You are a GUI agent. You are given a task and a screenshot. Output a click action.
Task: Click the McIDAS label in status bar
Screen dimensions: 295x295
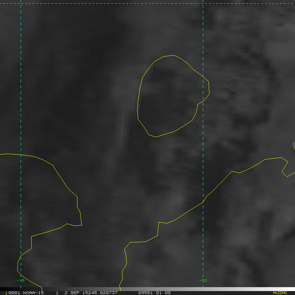pos(280,293)
